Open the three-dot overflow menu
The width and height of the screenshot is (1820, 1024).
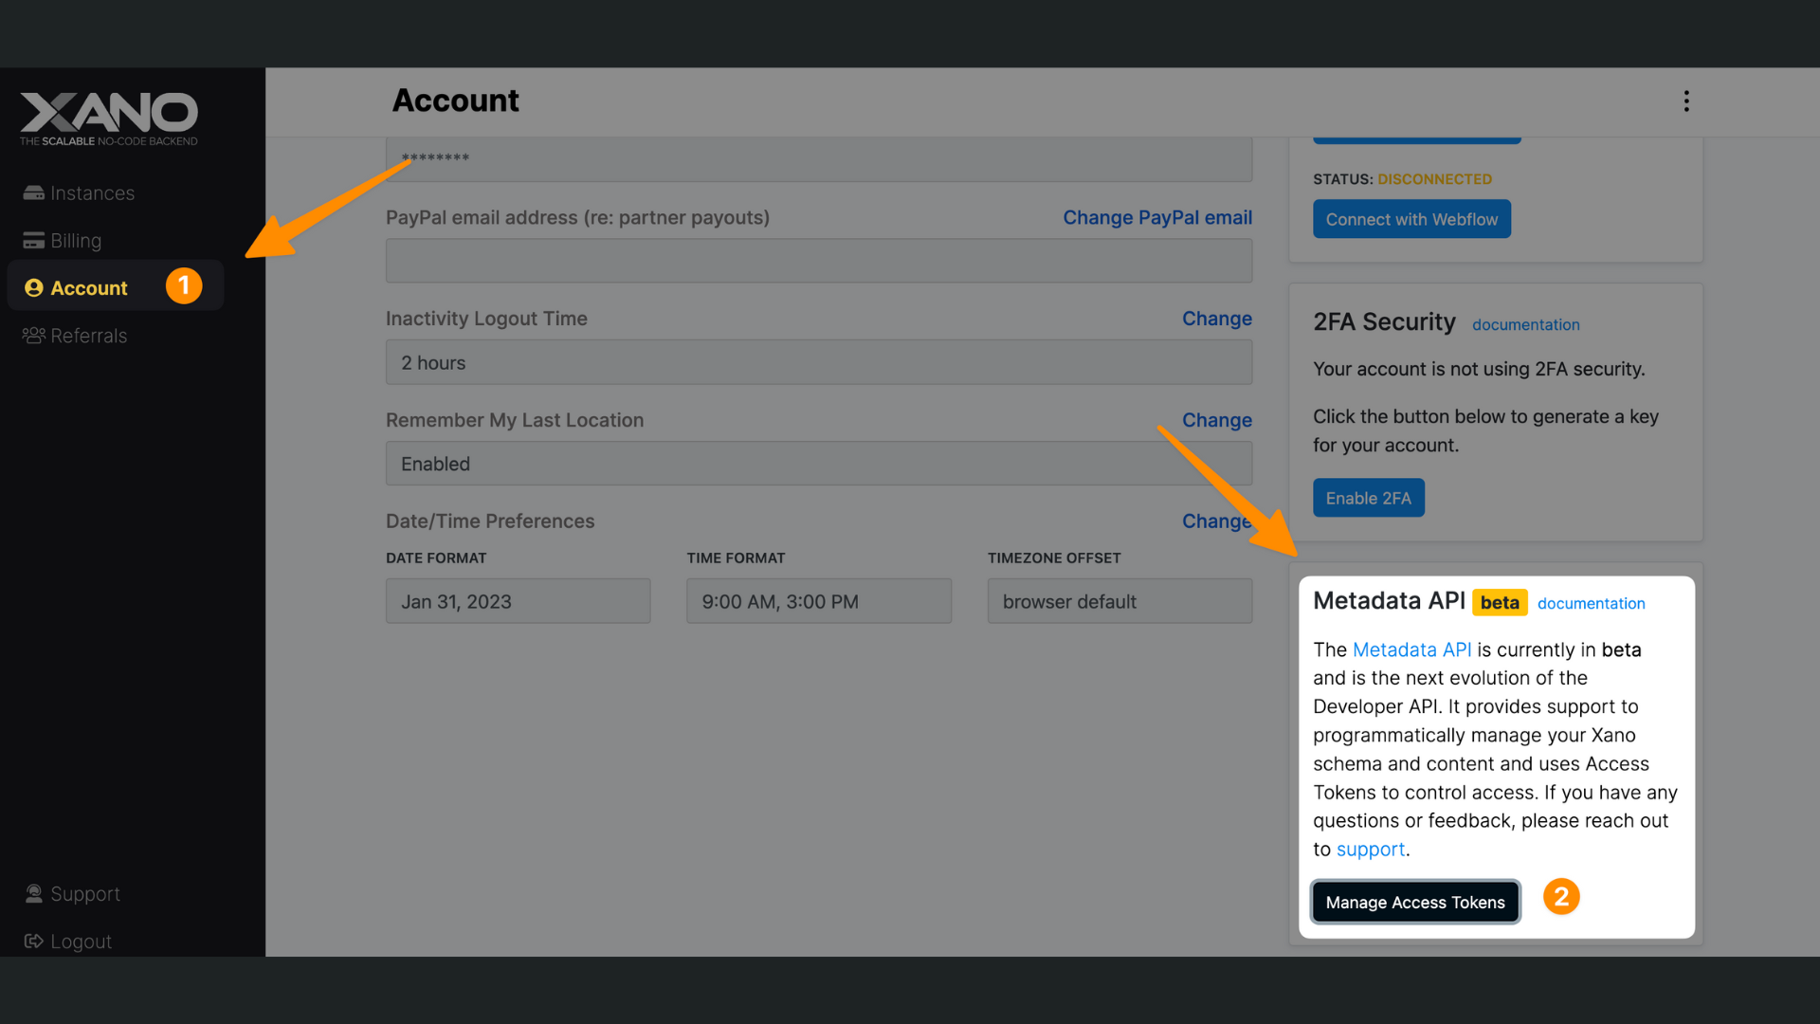coord(1686,101)
